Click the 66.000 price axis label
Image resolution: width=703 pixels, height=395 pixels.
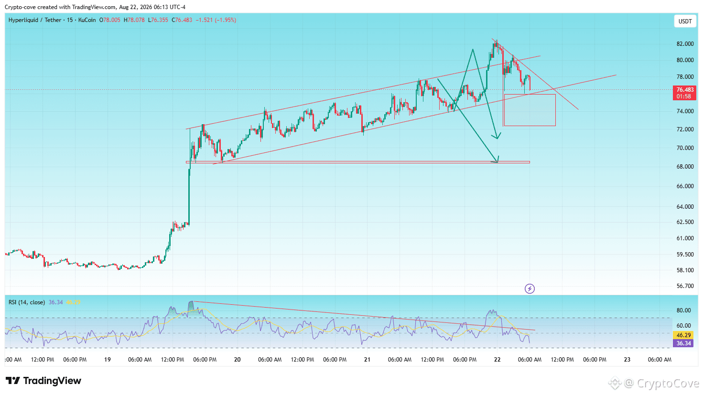click(x=685, y=186)
